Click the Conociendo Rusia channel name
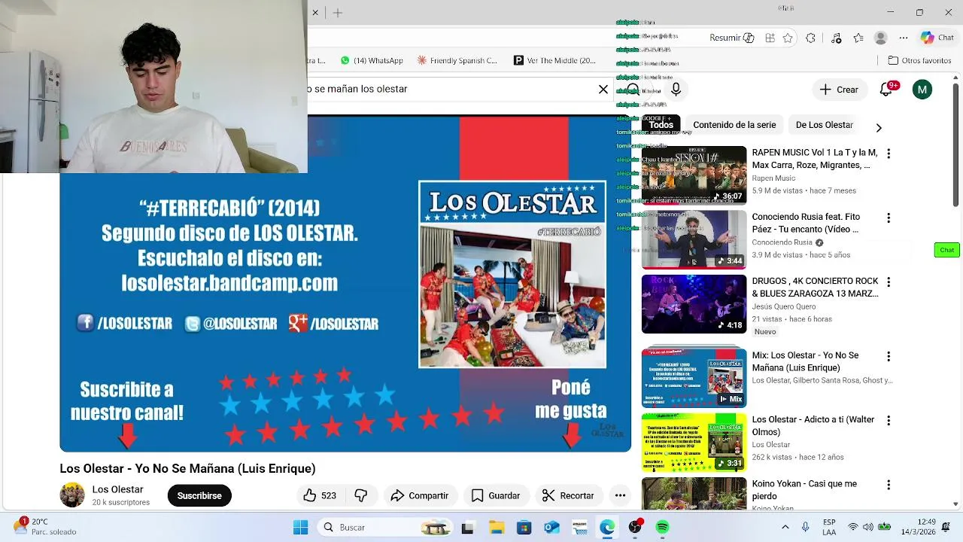 782,242
